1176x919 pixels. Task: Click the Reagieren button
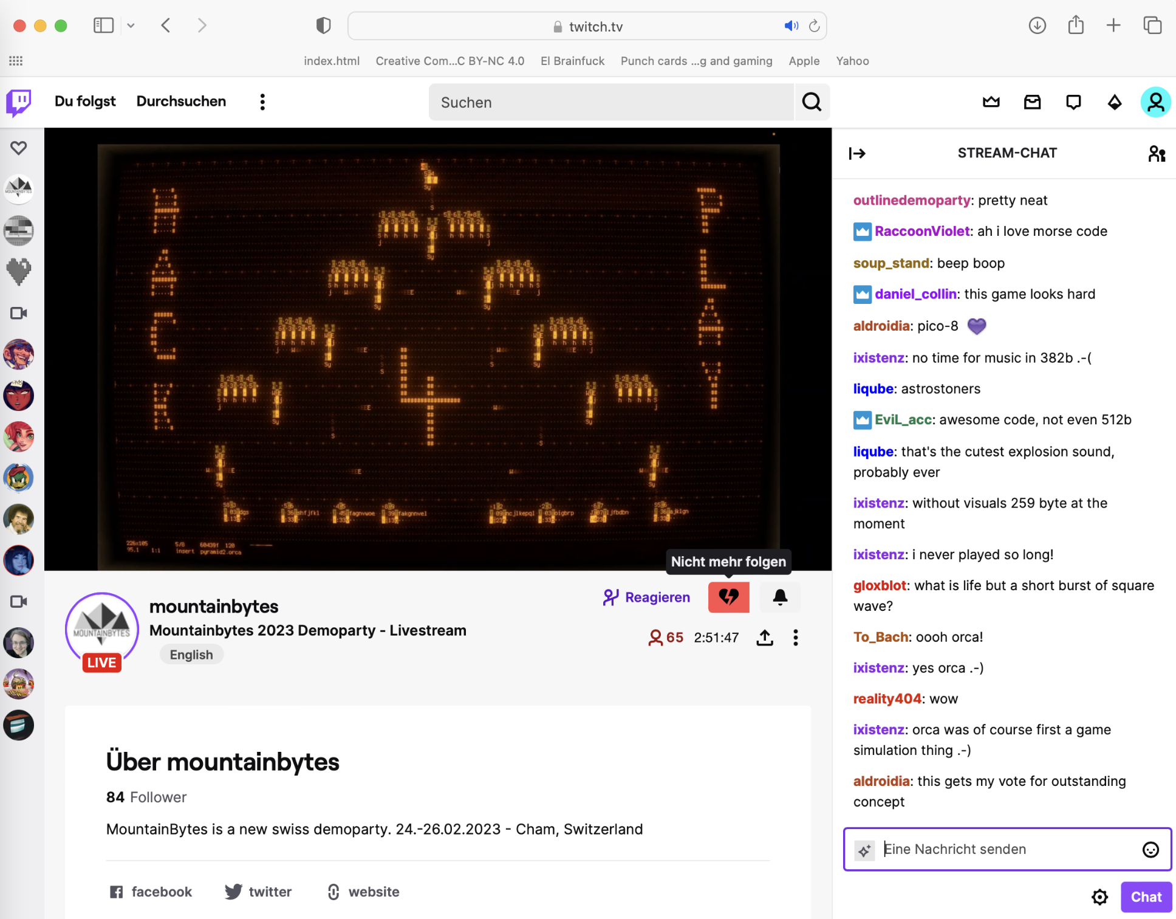[646, 597]
